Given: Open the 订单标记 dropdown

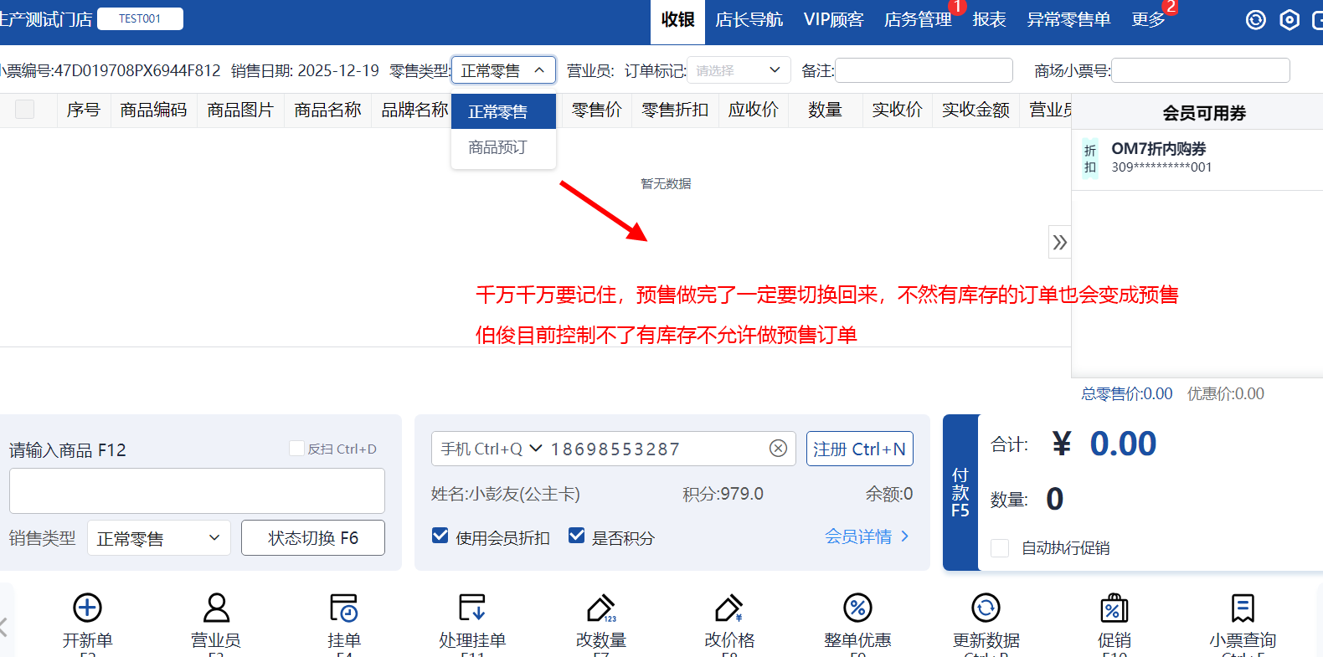Looking at the screenshot, I should click(738, 70).
